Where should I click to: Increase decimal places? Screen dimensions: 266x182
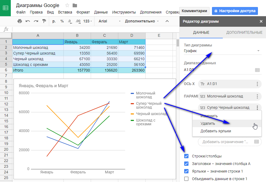[x=78, y=21]
